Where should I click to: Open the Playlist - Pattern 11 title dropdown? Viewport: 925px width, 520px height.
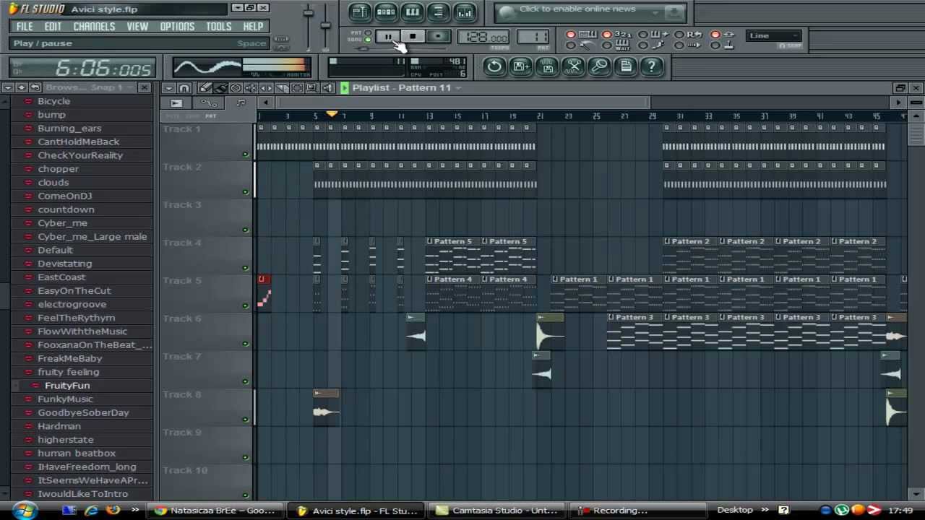point(457,88)
